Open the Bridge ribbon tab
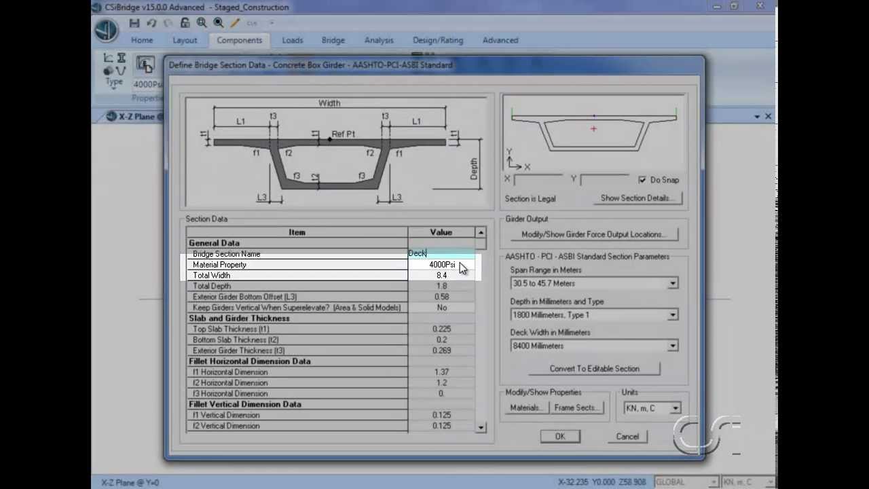 click(333, 40)
